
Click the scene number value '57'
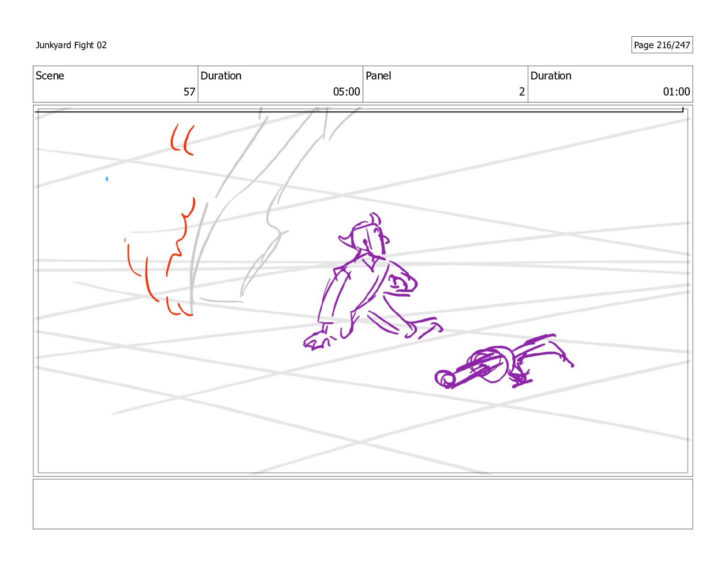[190, 92]
